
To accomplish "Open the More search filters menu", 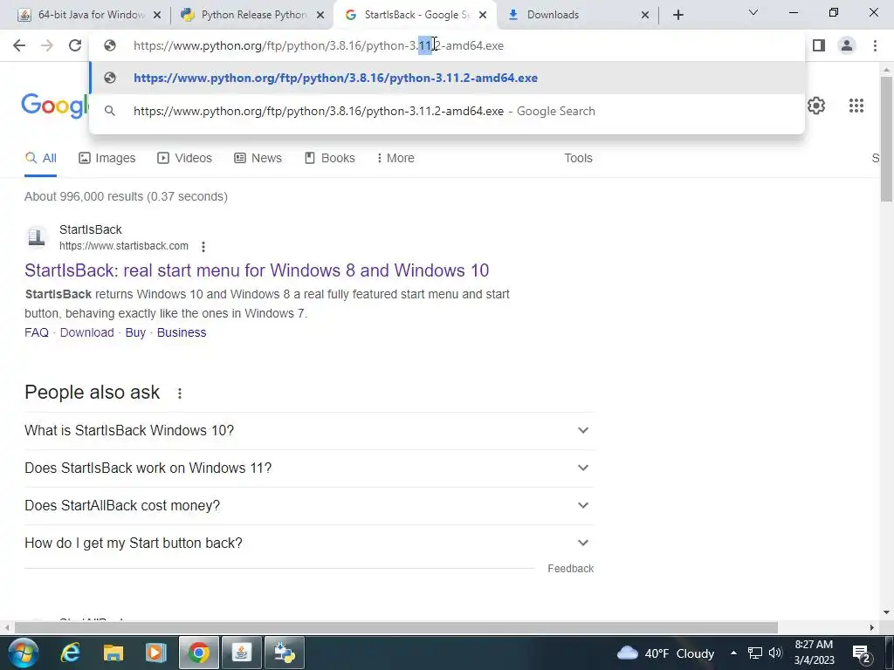I will tap(395, 159).
